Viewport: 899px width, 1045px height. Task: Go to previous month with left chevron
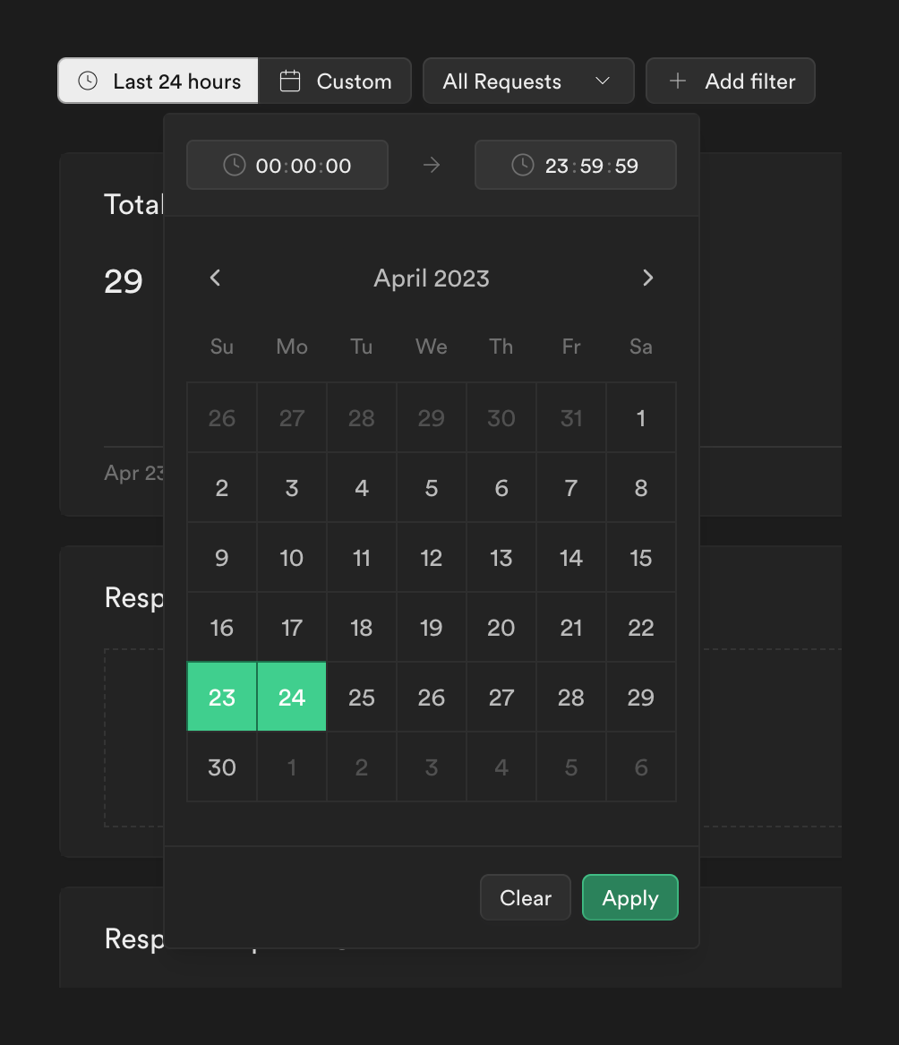click(215, 278)
